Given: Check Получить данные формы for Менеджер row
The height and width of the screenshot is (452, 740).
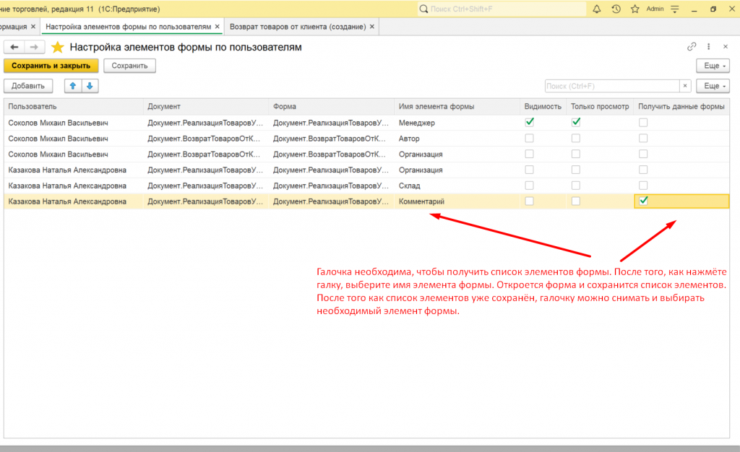Looking at the screenshot, I should point(642,123).
